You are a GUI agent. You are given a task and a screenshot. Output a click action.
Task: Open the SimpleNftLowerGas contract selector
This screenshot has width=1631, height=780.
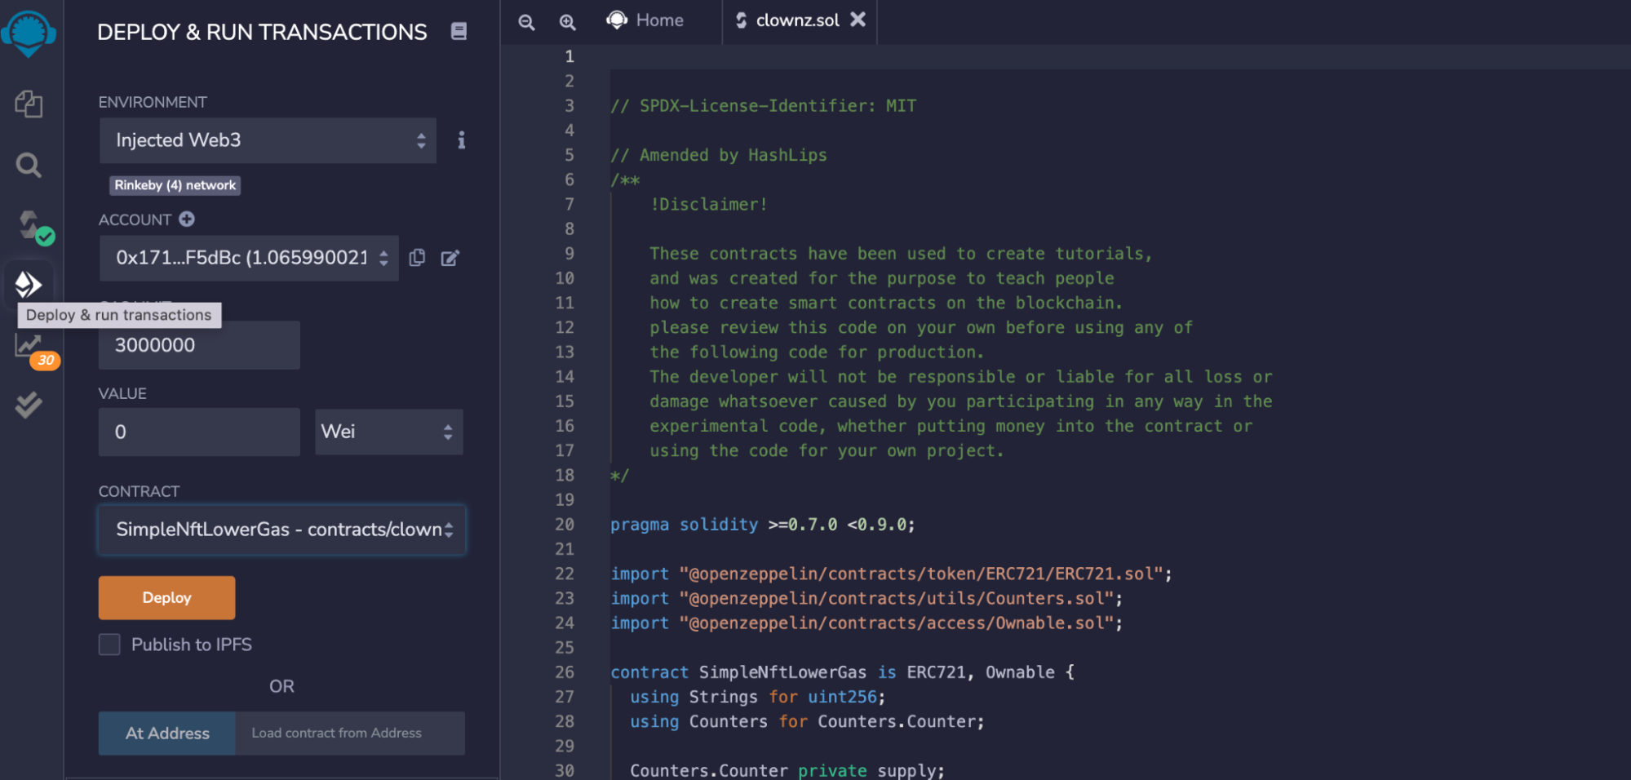tap(281, 530)
